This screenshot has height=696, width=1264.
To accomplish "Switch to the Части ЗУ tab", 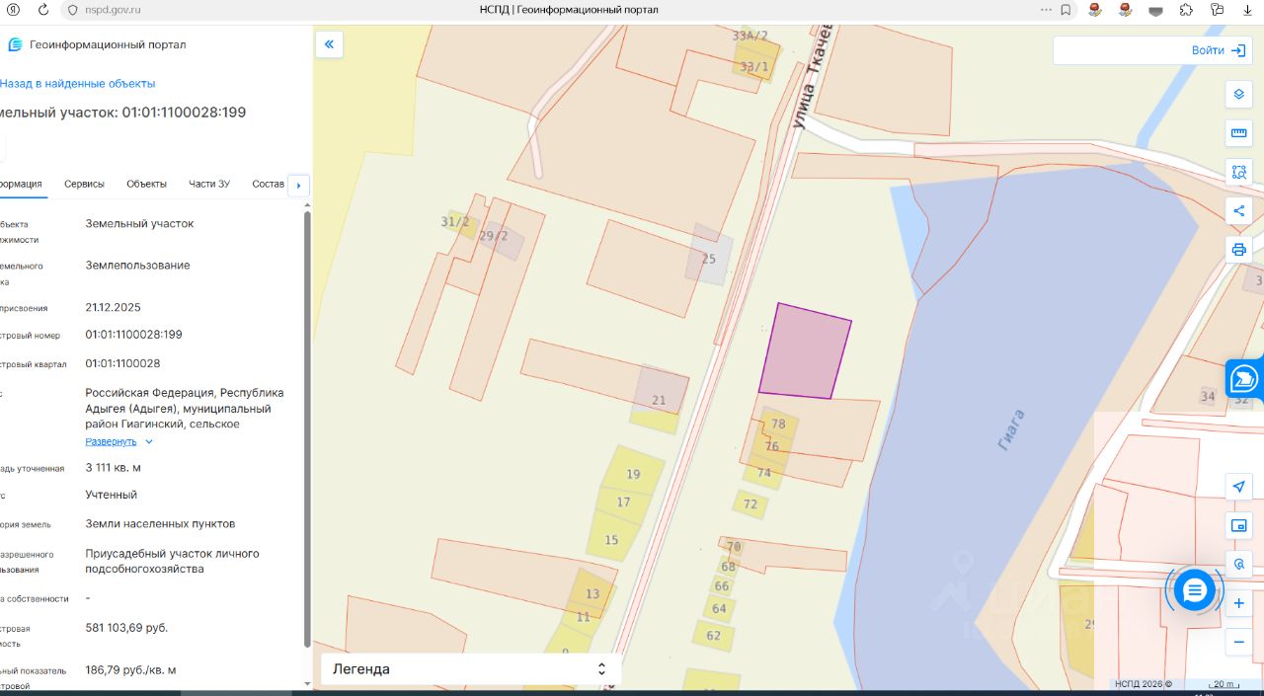I will point(209,184).
